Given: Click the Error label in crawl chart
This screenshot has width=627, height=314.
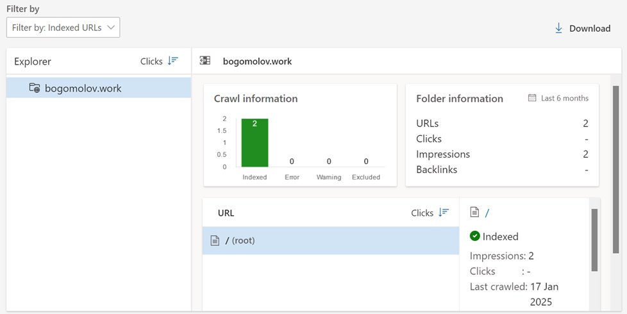Looking at the screenshot, I should [292, 177].
